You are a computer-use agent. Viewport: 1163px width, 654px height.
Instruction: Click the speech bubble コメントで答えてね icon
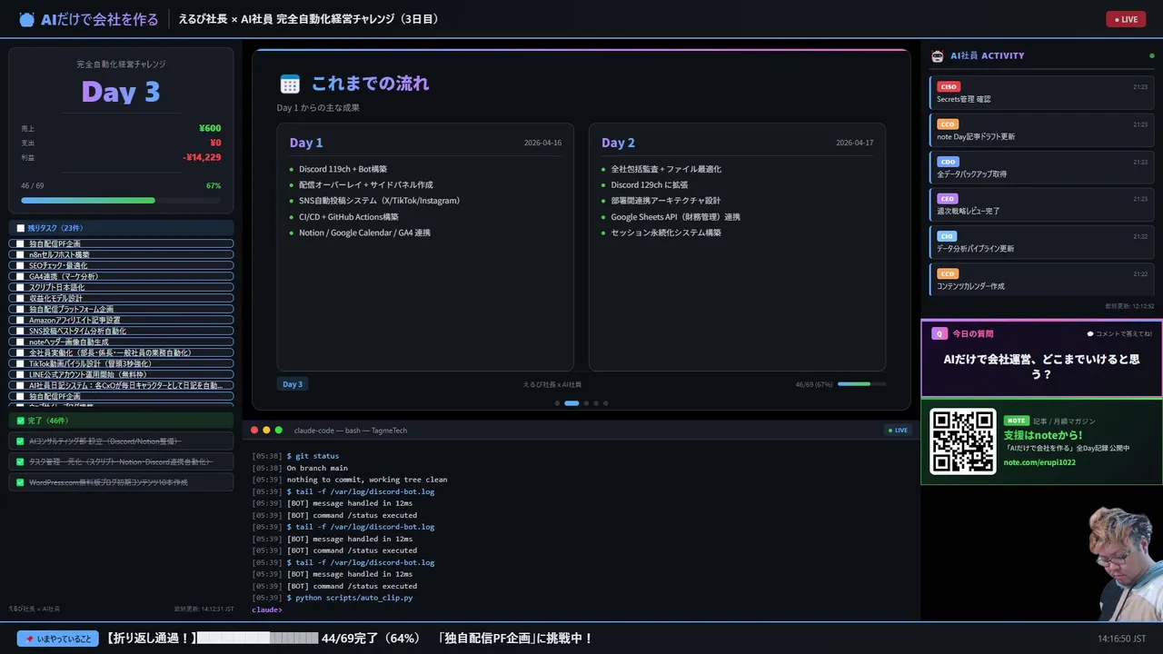(x=1090, y=333)
